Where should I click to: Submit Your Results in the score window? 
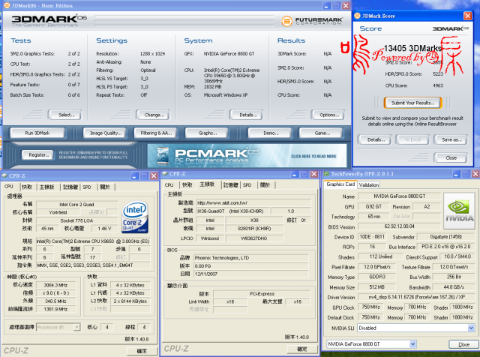point(412,103)
